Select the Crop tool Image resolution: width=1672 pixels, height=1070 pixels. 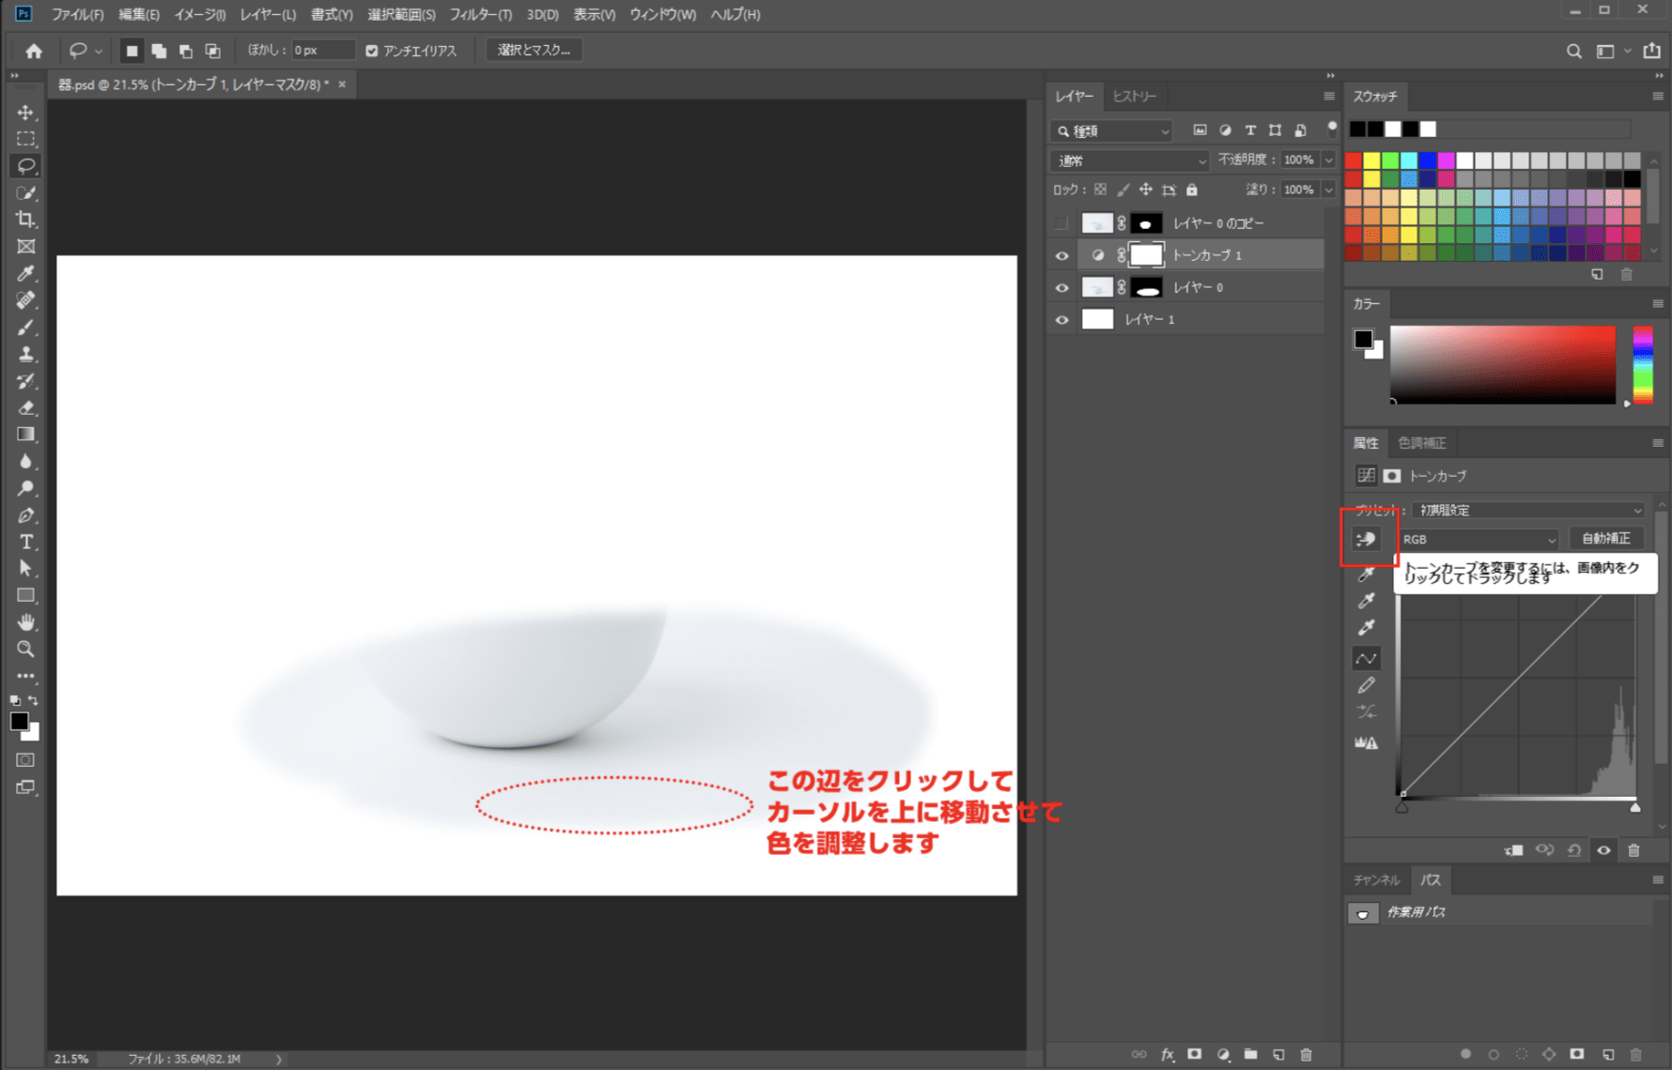coord(25,220)
